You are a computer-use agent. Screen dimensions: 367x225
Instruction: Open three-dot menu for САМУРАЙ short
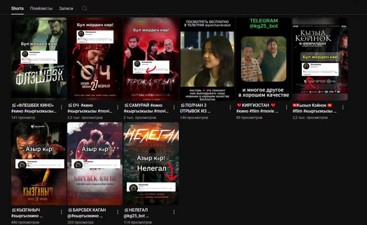pyautogui.click(x=174, y=107)
